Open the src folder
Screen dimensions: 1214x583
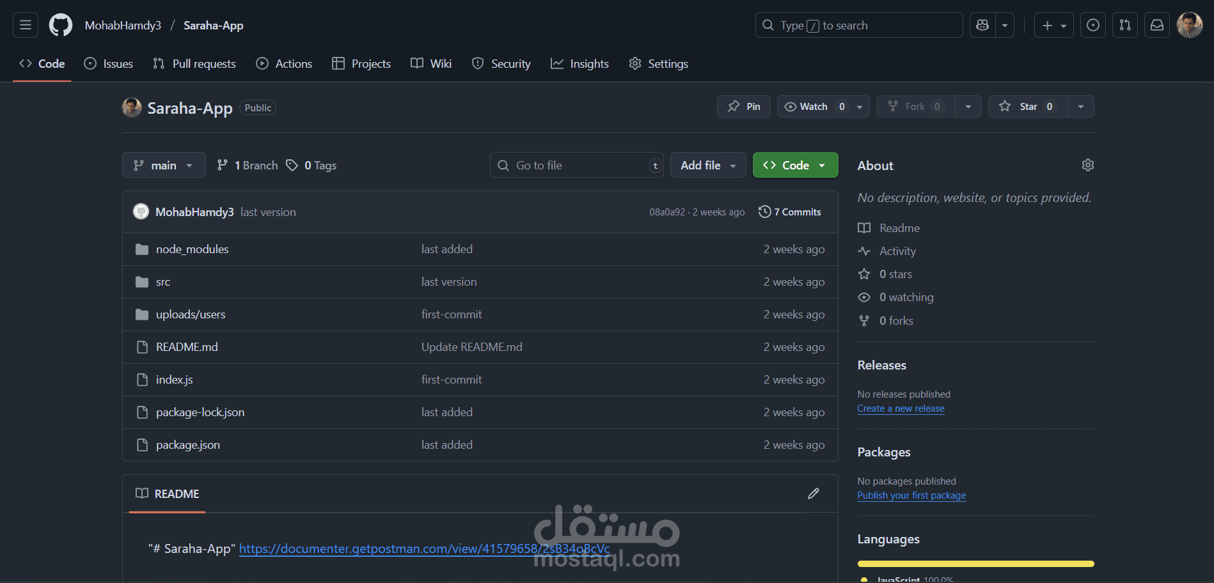[163, 282]
